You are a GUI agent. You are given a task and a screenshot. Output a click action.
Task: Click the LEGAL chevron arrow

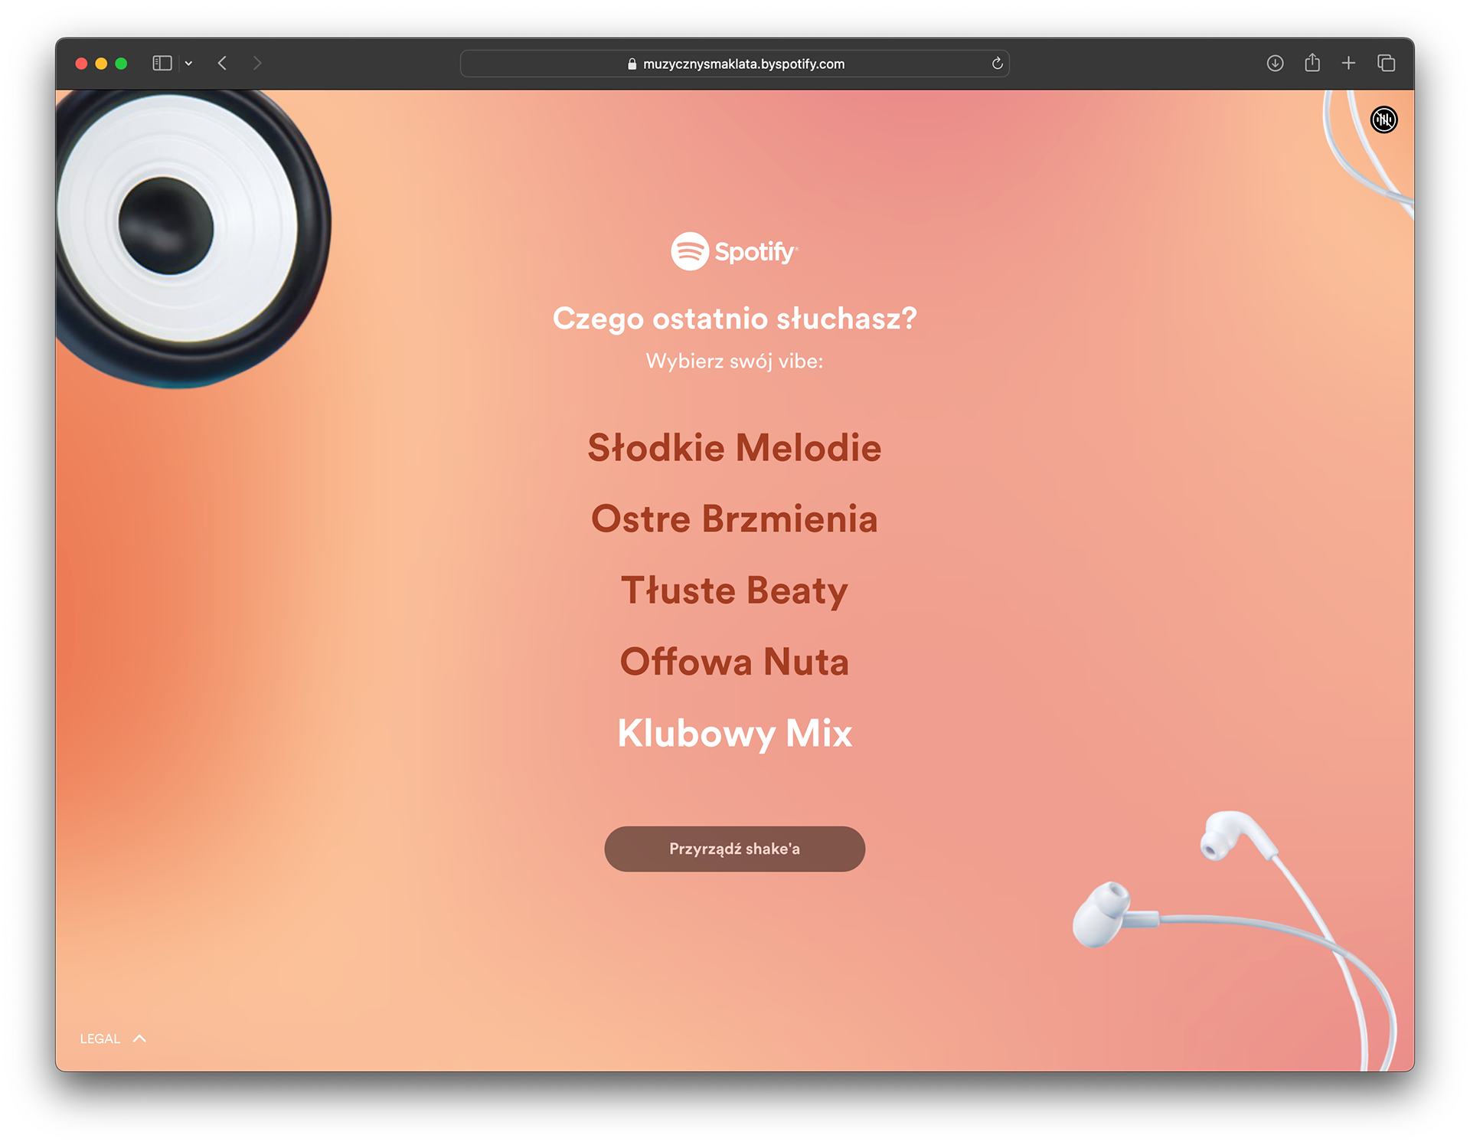click(139, 1039)
